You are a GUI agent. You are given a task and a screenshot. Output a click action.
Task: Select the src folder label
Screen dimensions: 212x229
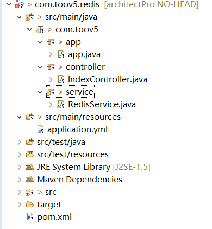[x=51, y=192]
